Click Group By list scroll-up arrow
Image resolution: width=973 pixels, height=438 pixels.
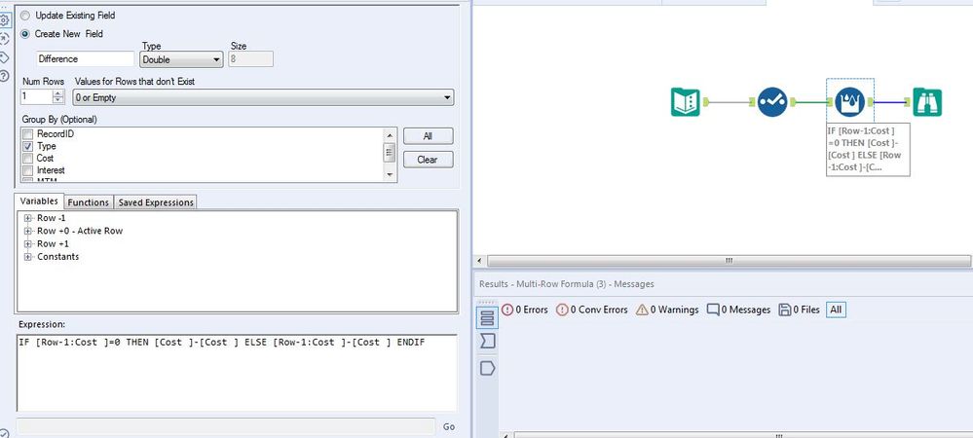[389, 134]
